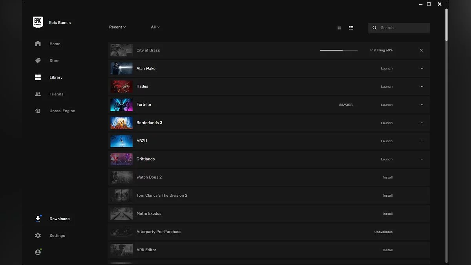Launch ABZU
This screenshot has height=265, width=471.
click(387, 141)
